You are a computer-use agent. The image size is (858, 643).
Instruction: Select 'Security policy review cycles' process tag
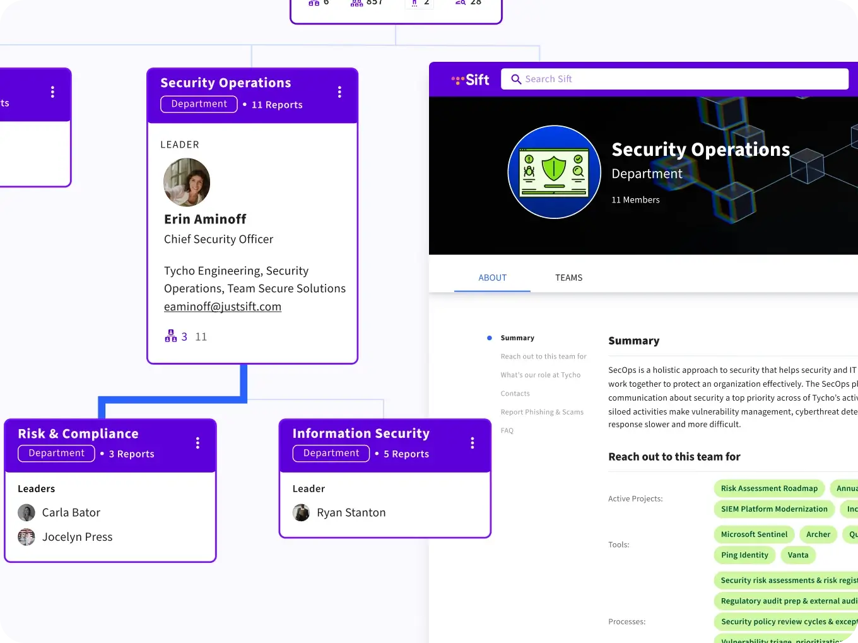click(x=786, y=622)
